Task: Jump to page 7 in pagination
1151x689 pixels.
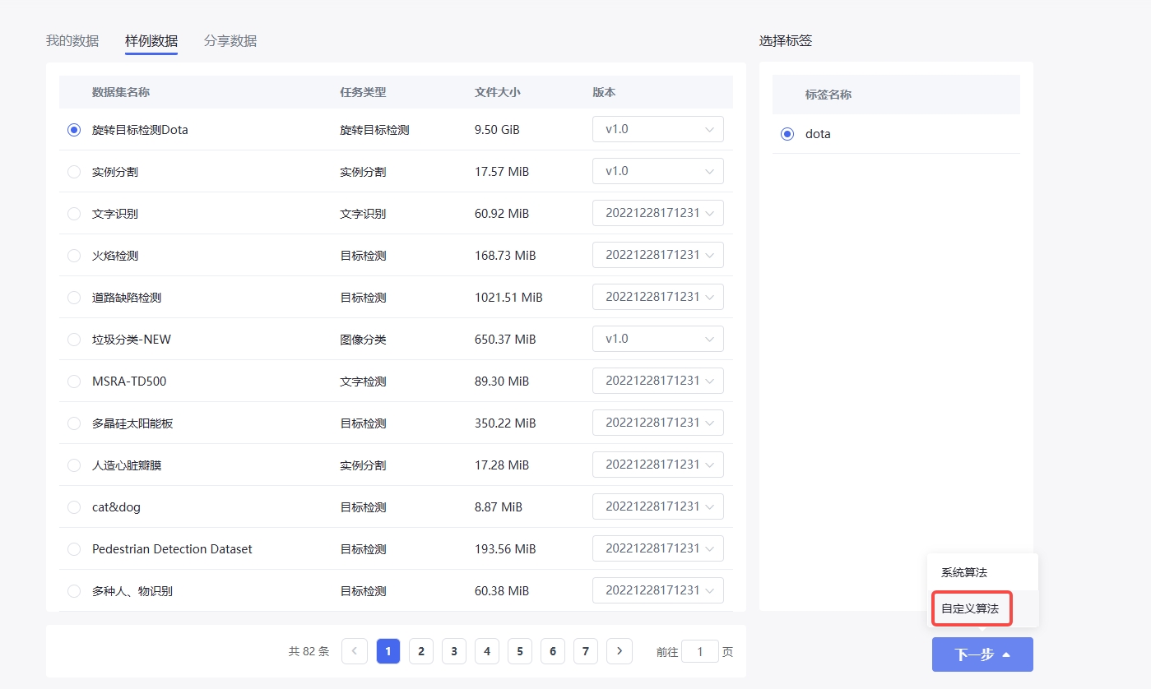Action: (586, 651)
